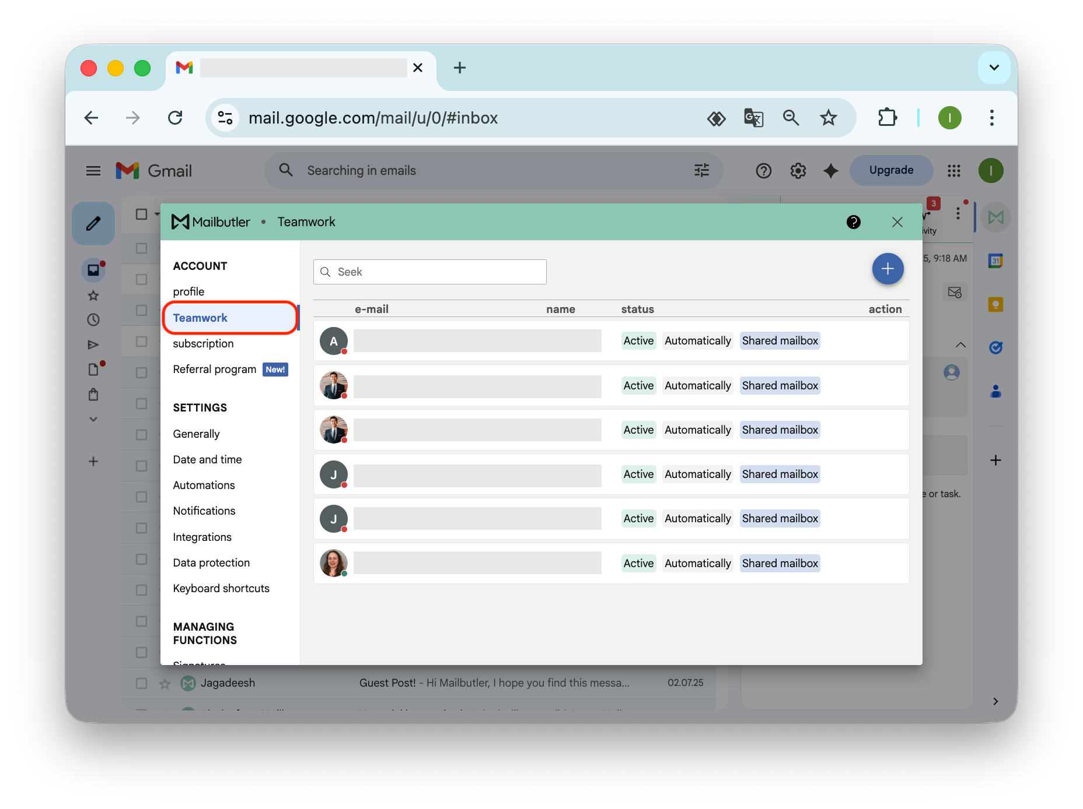1083x809 pixels.
Task: Open Chrome three-dot menu
Action: [992, 118]
